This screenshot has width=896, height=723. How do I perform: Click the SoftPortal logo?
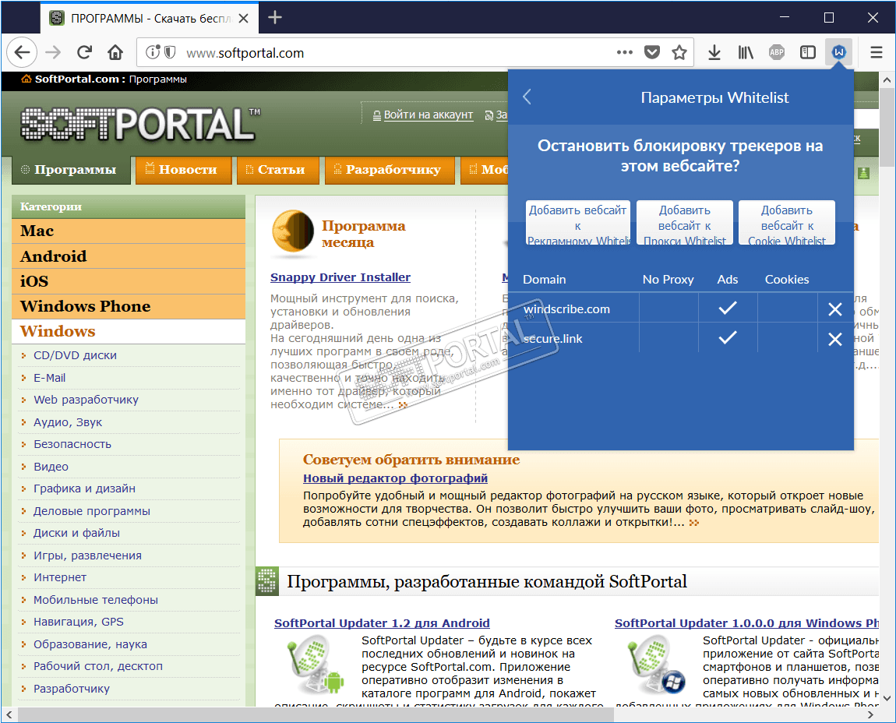pos(140,124)
